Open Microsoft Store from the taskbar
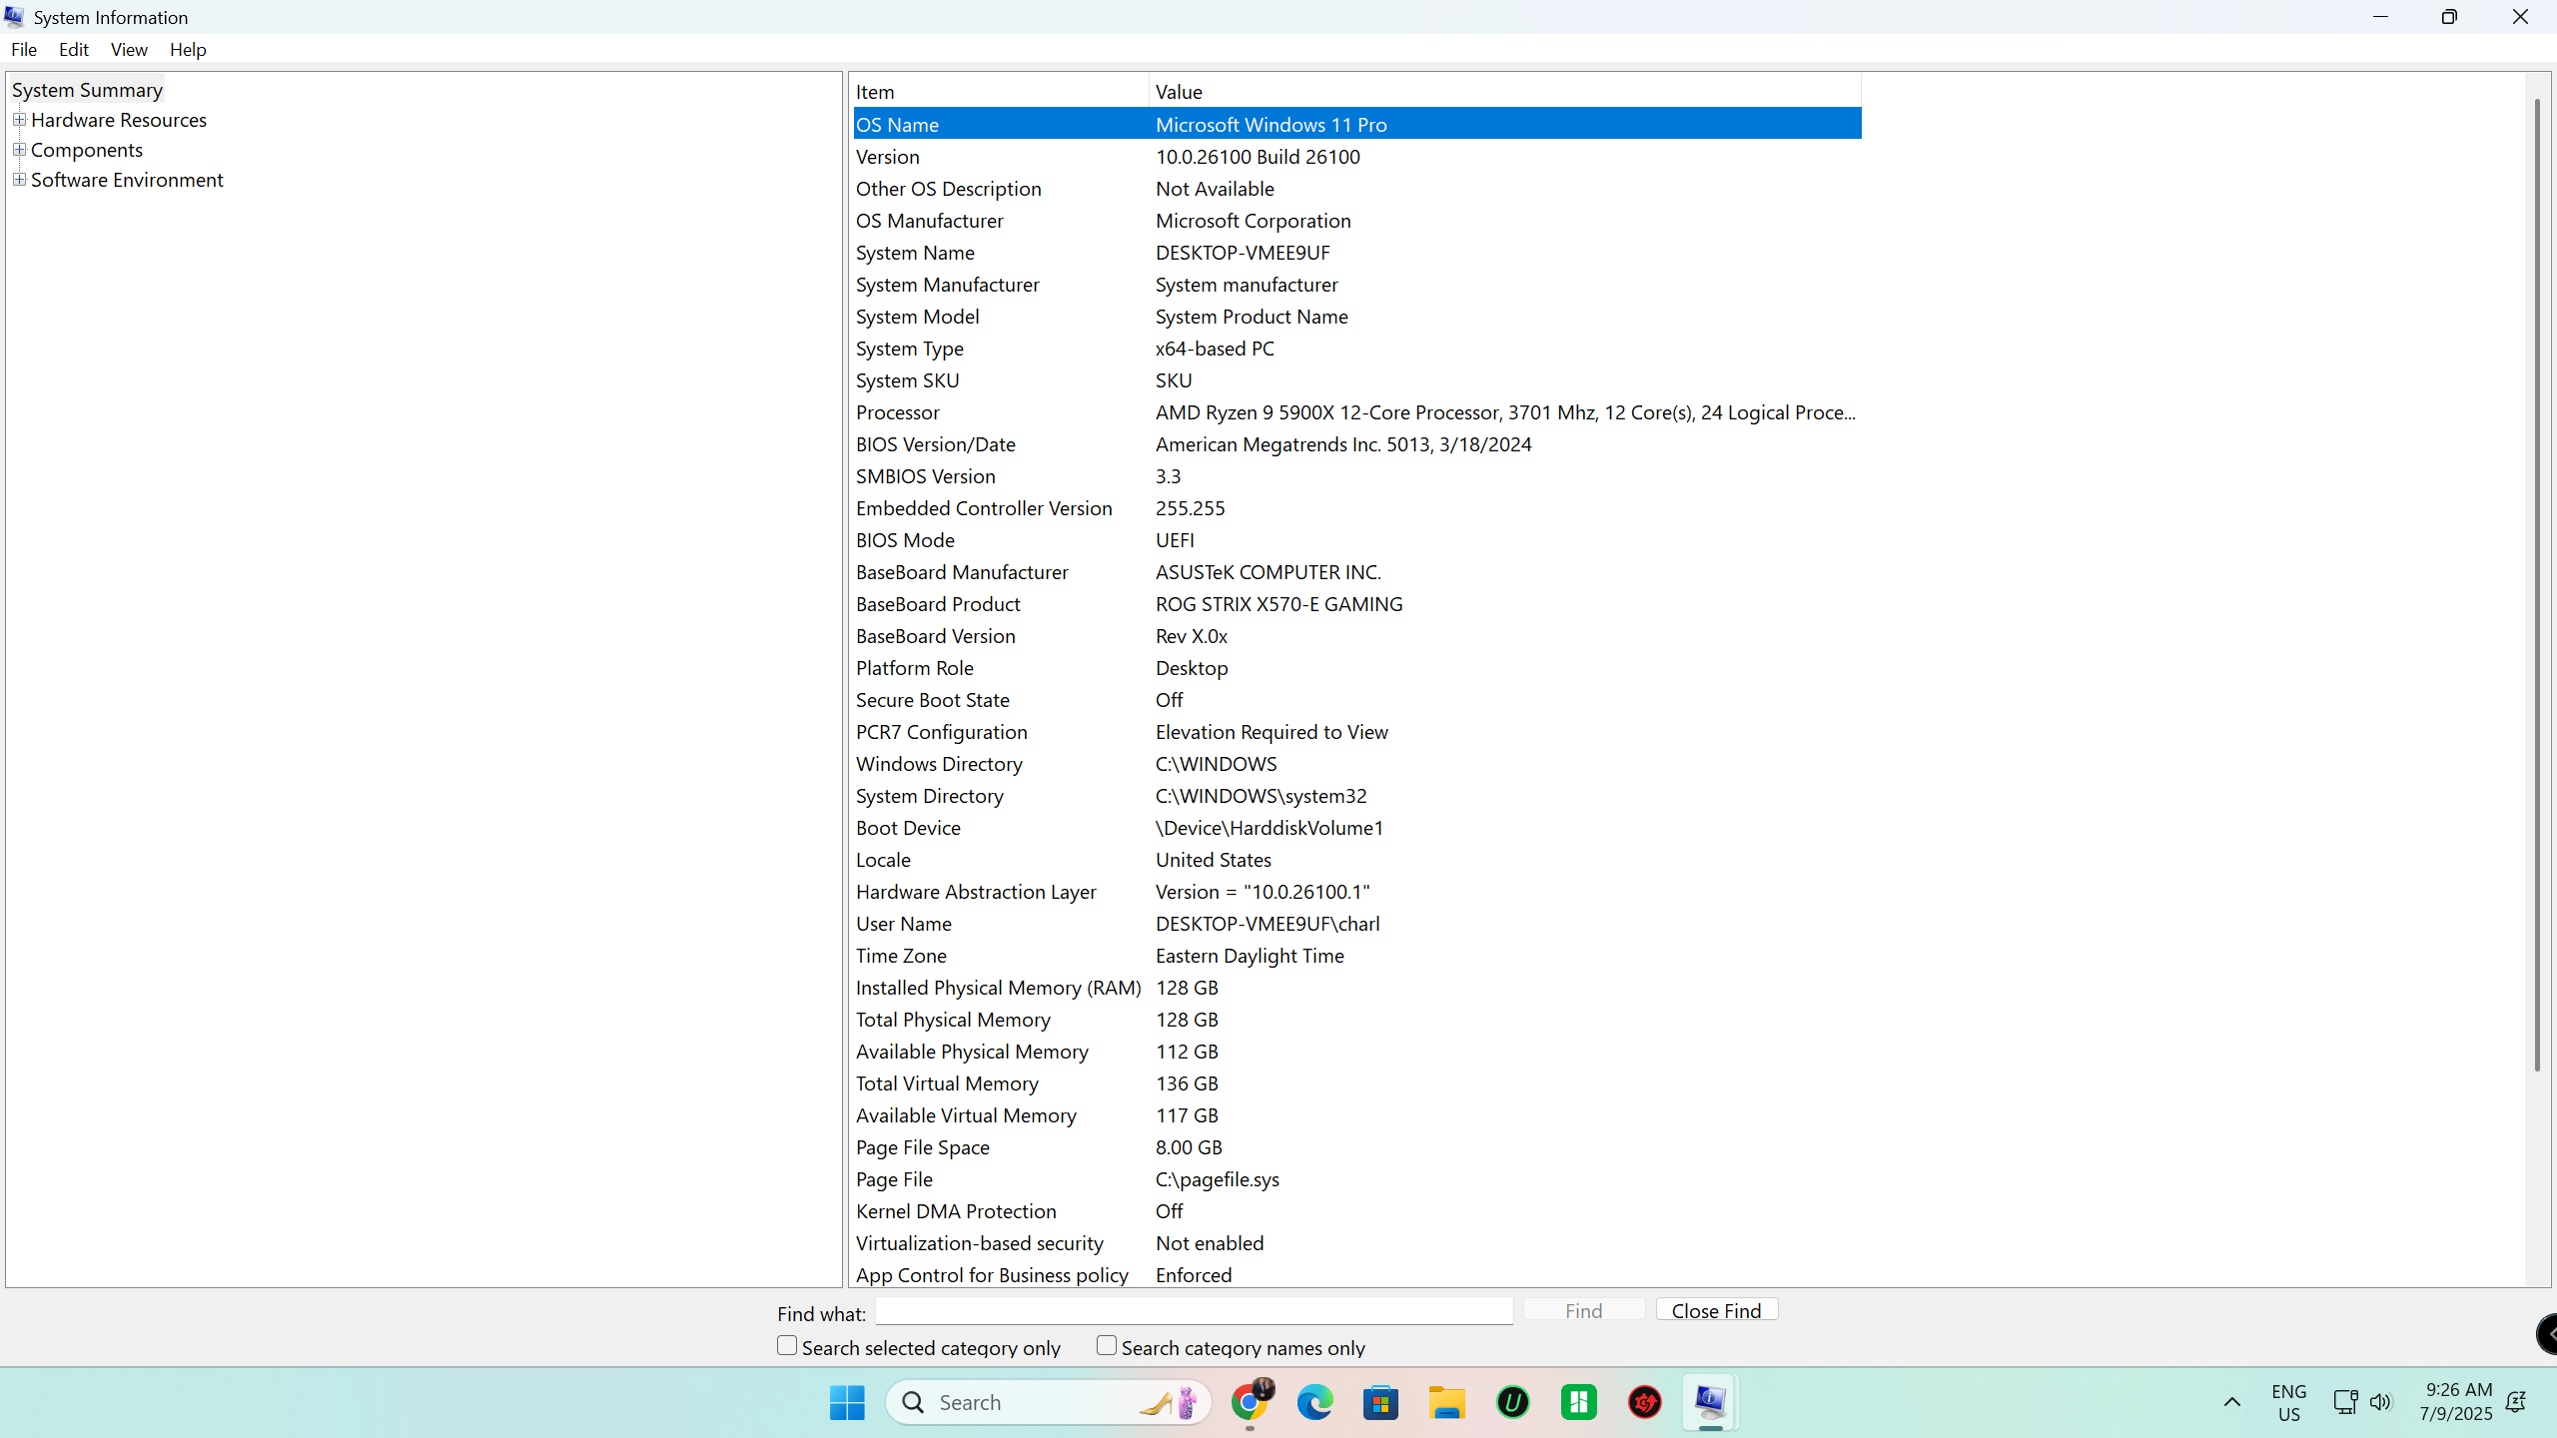Image resolution: width=2557 pixels, height=1438 pixels. pos(1380,1402)
